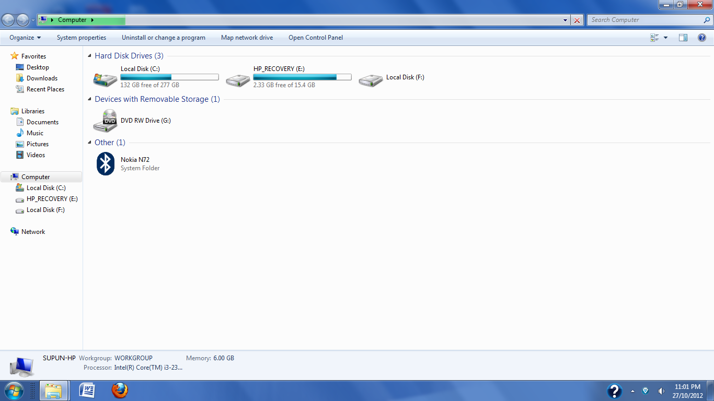The width and height of the screenshot is (714, 401).
Task: Click the Intel(R) Core(TM) processor text
Action: (148, 368)
